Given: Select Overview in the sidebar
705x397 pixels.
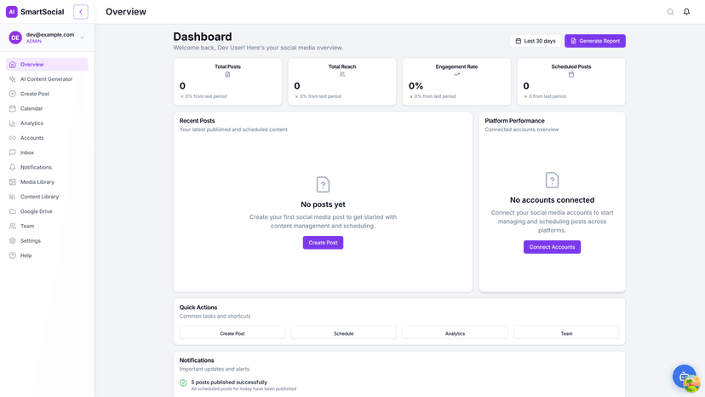Looking at the screenshot, I should (47, 65).
